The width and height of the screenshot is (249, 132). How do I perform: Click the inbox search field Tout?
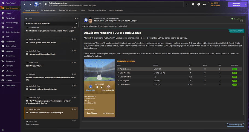pos(48,19)
